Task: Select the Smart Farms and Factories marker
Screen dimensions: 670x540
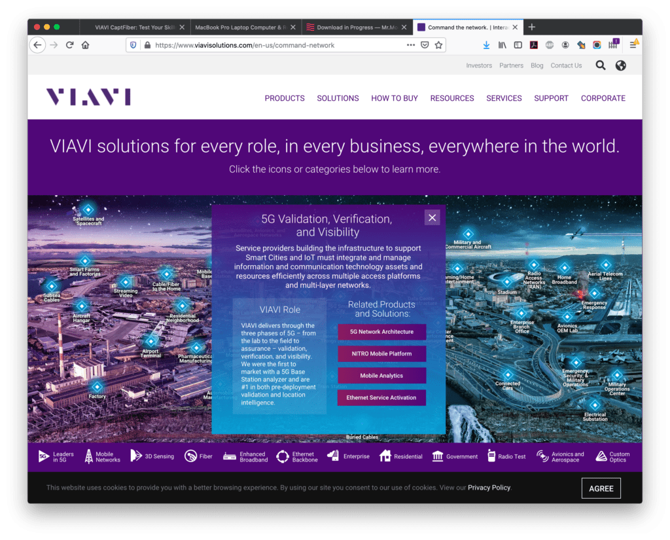Action: tap(84, 261)
